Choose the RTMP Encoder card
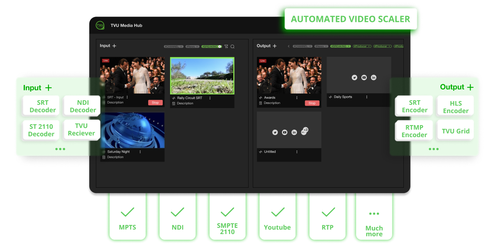The image size is (498, 244). (414, 131)
